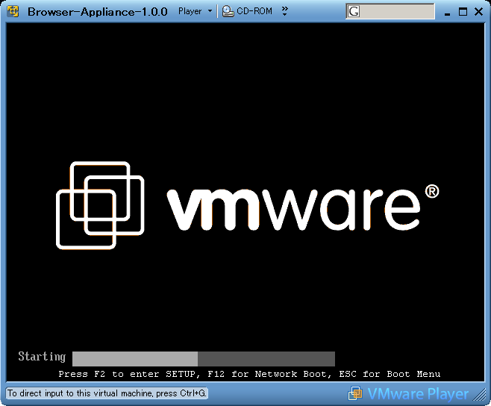
Task: Click the CD-ROM device icon
Action: tap(228, 12)
